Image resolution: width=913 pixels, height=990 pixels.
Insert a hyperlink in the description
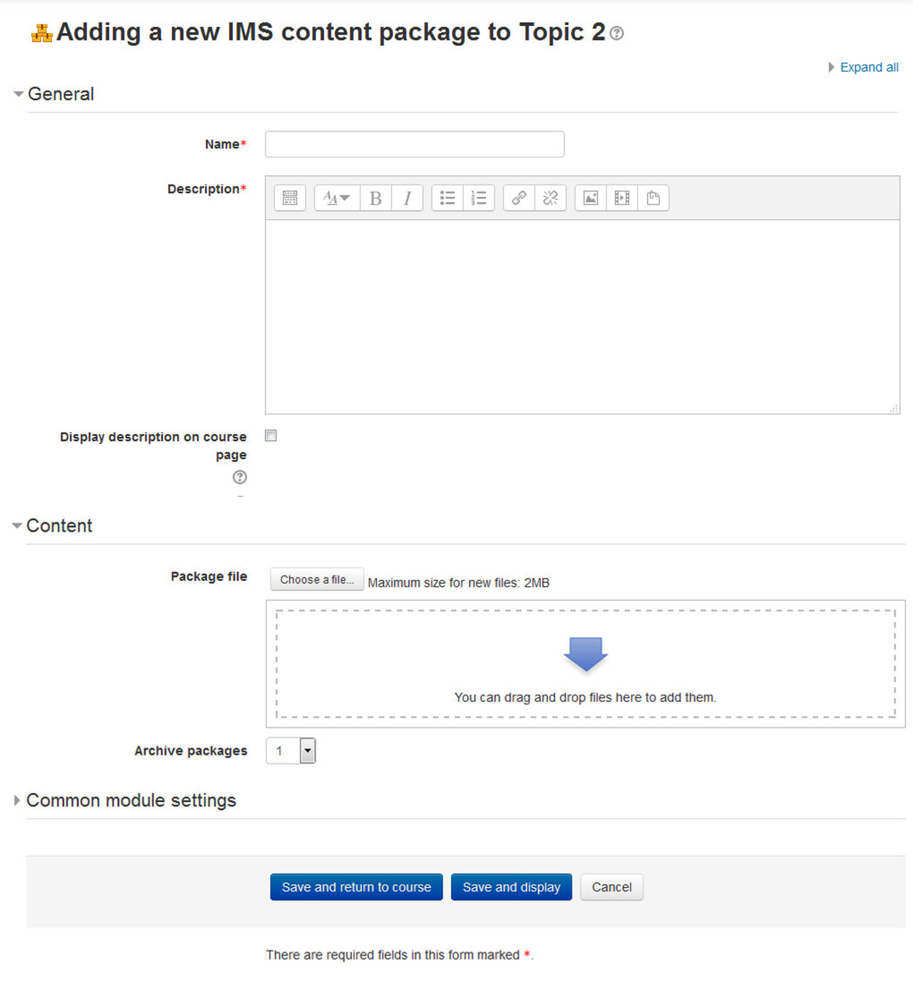click(518, 198)
